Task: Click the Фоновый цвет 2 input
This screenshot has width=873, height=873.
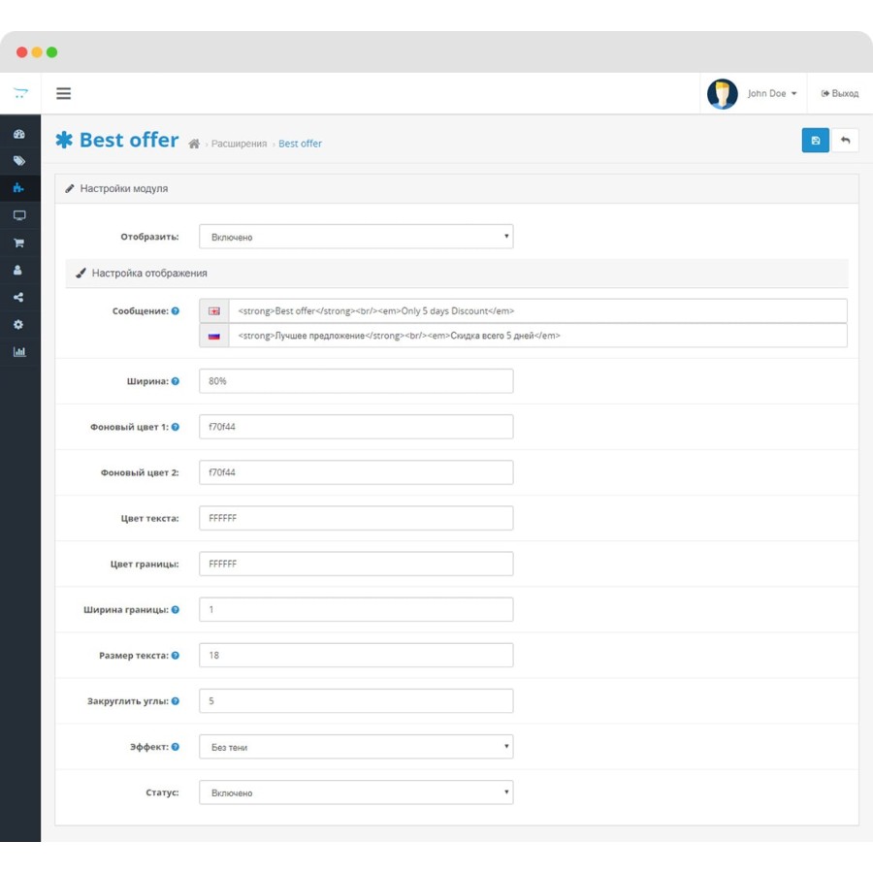Action: (x=356, y=472)
